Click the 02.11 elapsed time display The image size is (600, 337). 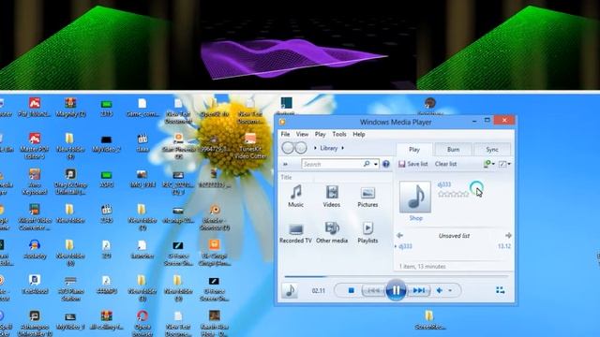pyautogui.click(x=318, y=291)
